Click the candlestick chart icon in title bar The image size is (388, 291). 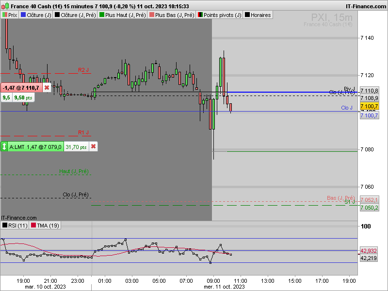(x=5, y=6)
